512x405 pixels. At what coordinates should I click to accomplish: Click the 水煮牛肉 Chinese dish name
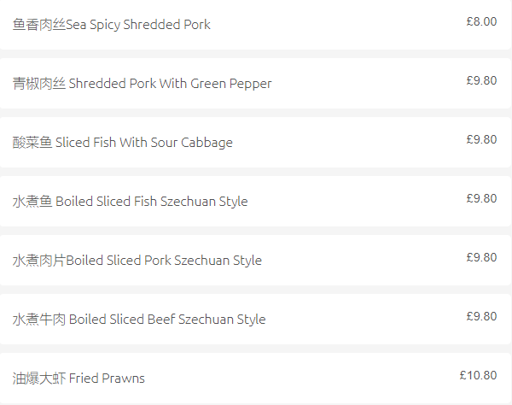point(39,320)
